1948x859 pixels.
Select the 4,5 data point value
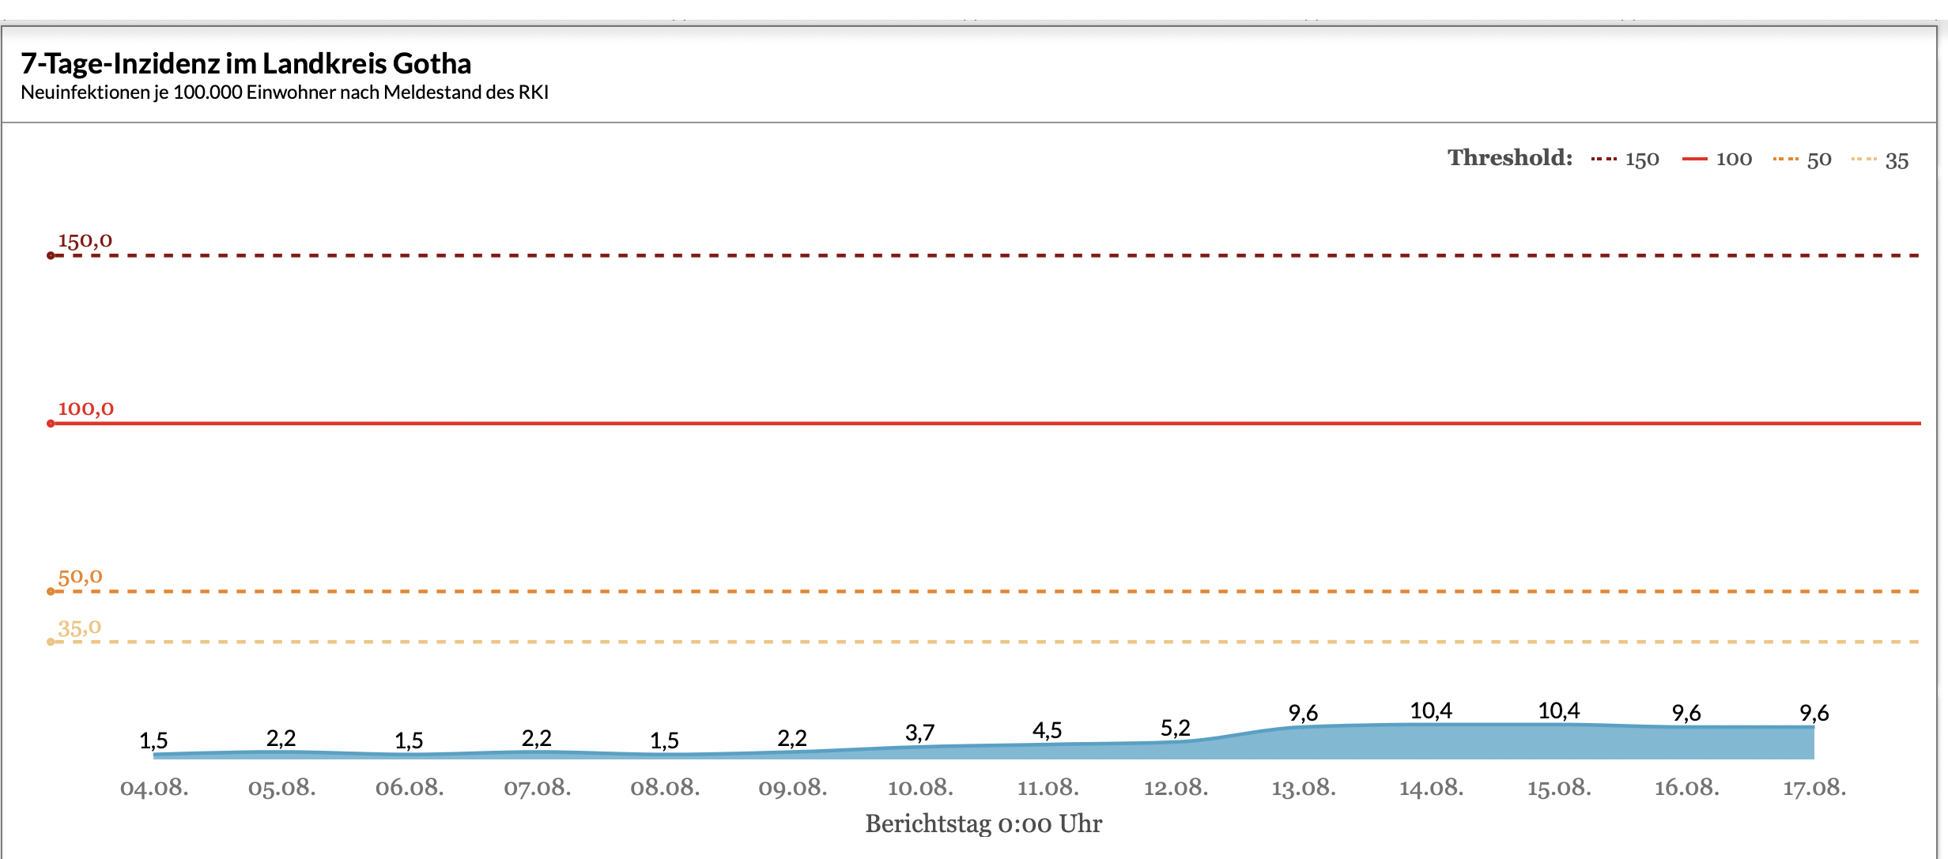(1048, 731)
